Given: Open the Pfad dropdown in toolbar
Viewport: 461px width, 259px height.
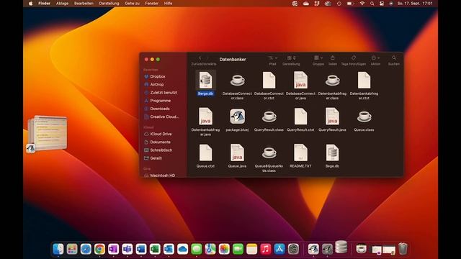Looking at the screenshot, I should tap(272, 58).
